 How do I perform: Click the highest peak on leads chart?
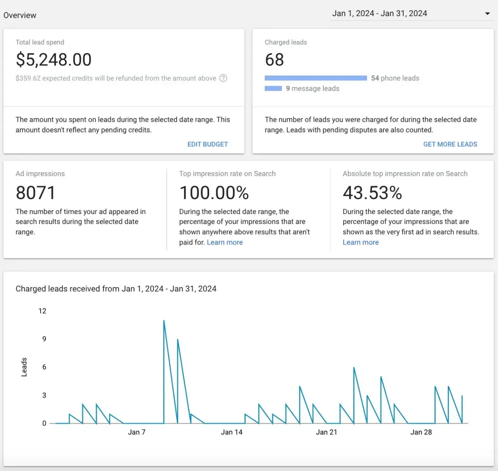click(164, 321)
